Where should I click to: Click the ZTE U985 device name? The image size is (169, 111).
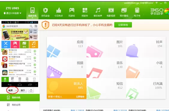[x=12, y=8]
